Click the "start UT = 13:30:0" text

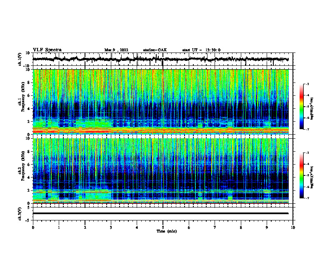[201, 50]
